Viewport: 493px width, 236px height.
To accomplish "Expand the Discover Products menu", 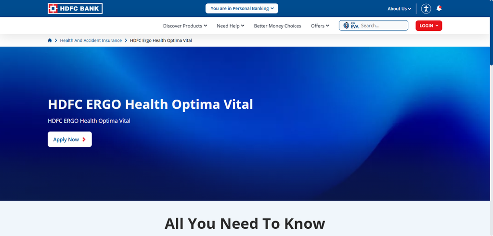I will [185, 26].
